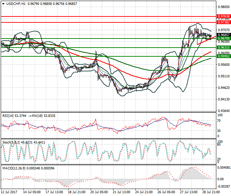The image size is (231, 196).
Task: Click the 0.97070 price scale value
Action: click(x=224, y=30)
